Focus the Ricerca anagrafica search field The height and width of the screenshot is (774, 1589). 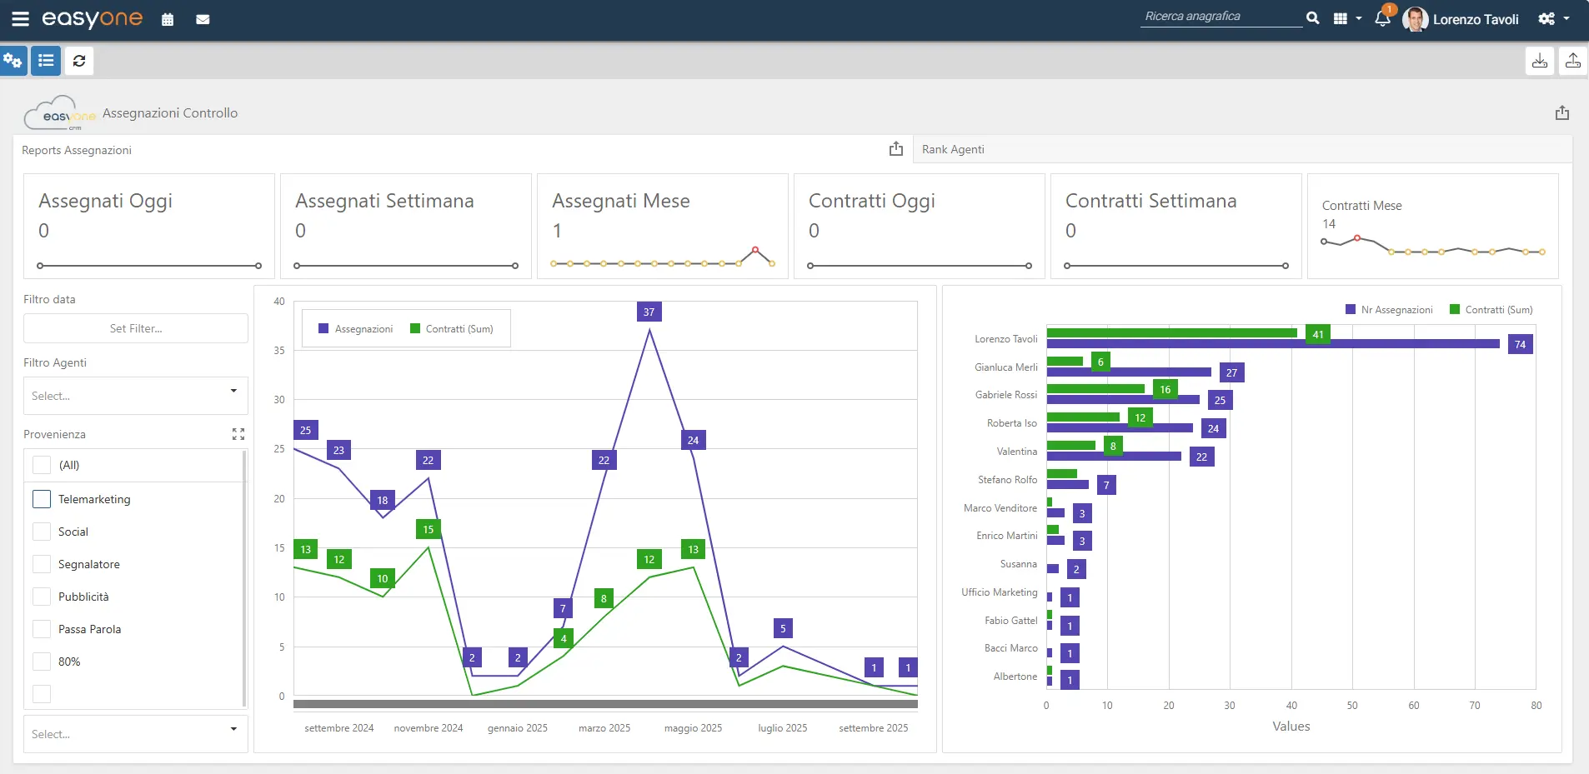coord(1221,17)
